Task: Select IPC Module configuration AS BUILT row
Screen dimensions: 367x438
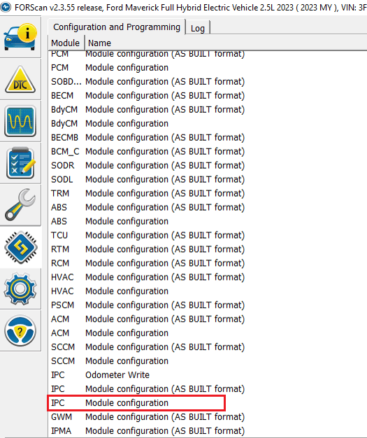Action: coord(208,389)
